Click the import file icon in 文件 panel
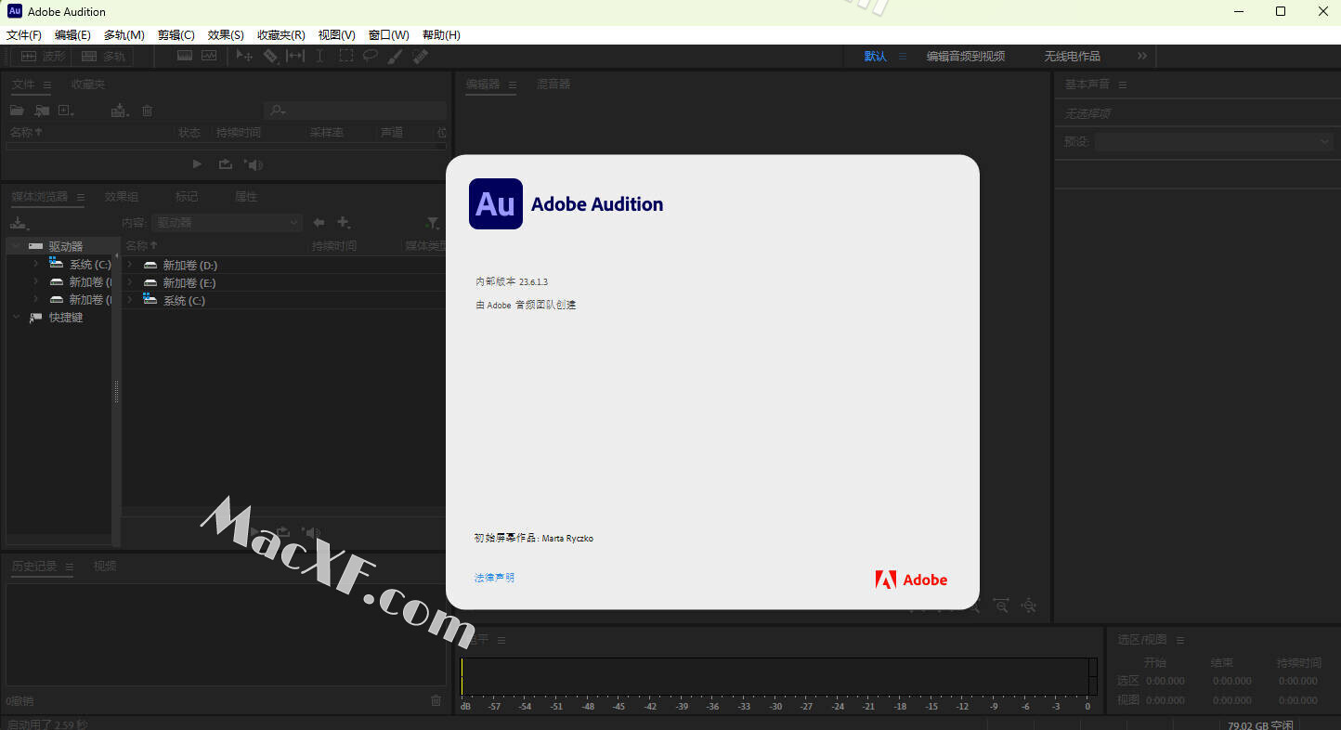The height and width of the screenshot is (730, 1341). pyautogui.click(x=42, y=111)
